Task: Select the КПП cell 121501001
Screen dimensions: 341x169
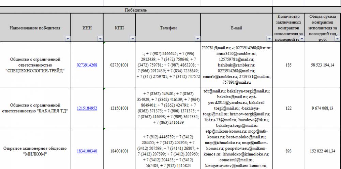Action: click(119, 108)
